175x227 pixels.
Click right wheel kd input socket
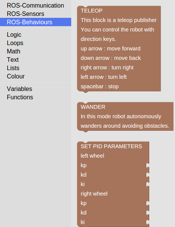[x=147, y=213]
